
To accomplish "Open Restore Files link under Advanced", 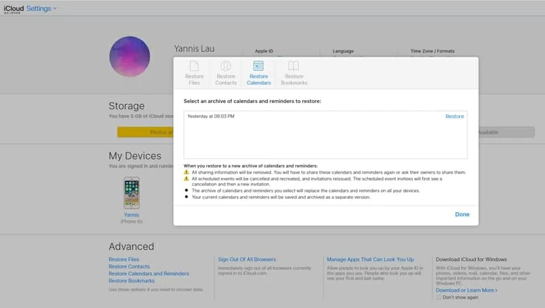I will coord(124,260).
